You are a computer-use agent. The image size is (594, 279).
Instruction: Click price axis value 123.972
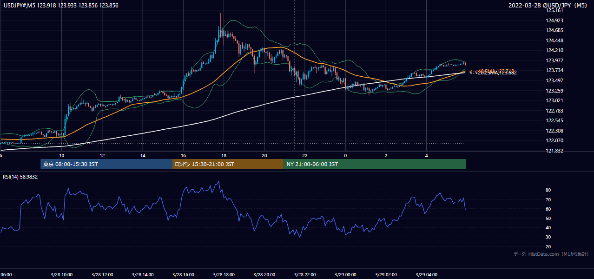pyautogui.click(x=555, y=60)
